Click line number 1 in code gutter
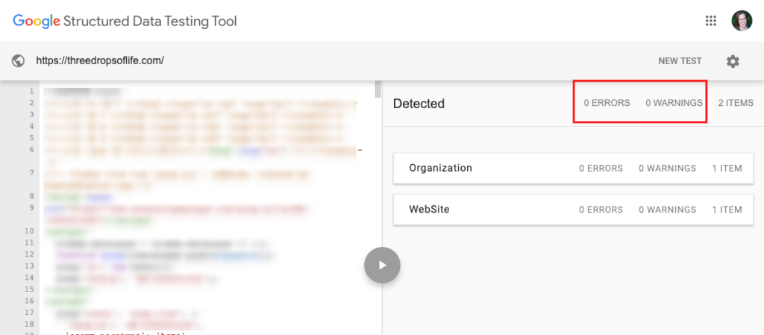Image resolution: width=764 pixels, height=335 pixels. point(31,92)
